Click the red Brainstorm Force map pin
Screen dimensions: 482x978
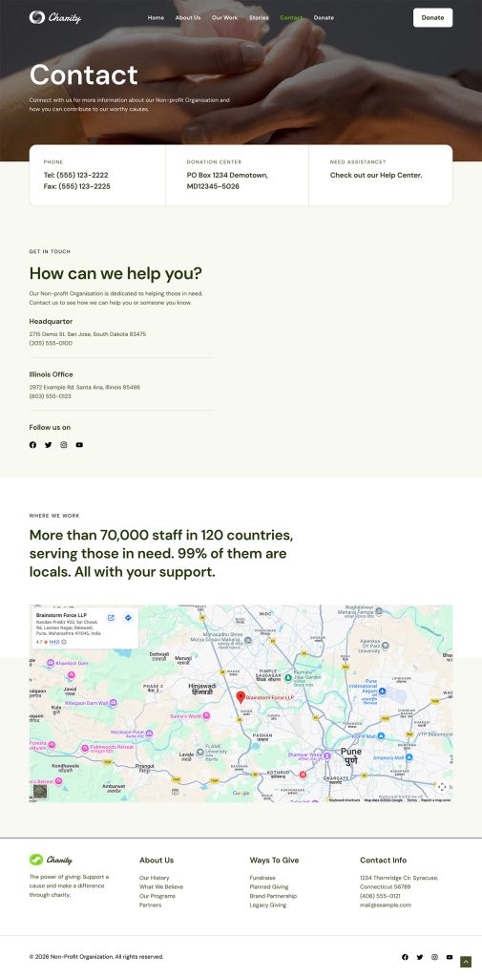click(241, 696)
